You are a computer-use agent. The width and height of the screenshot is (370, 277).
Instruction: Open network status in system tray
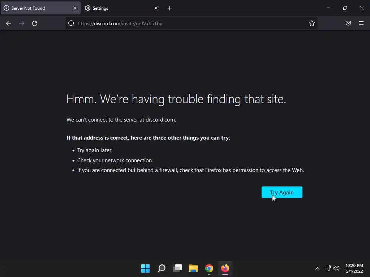327,268
